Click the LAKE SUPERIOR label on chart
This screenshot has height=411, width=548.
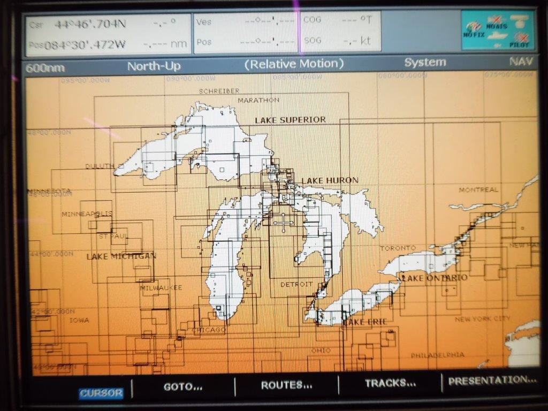[x=290, y=120]
